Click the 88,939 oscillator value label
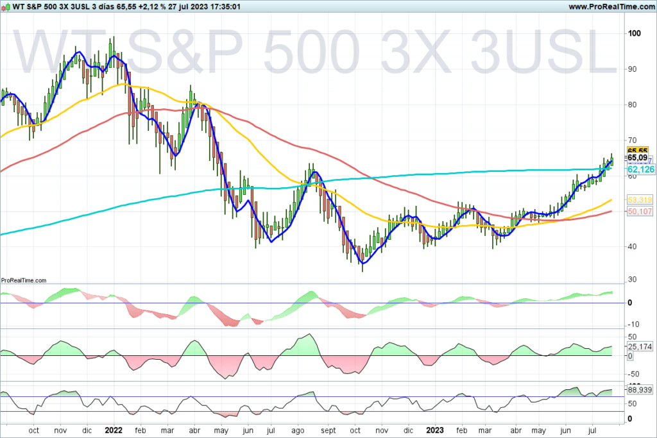The height and width of the screenshot is (438, 657). pyautogui.click(x=640, y=390)
